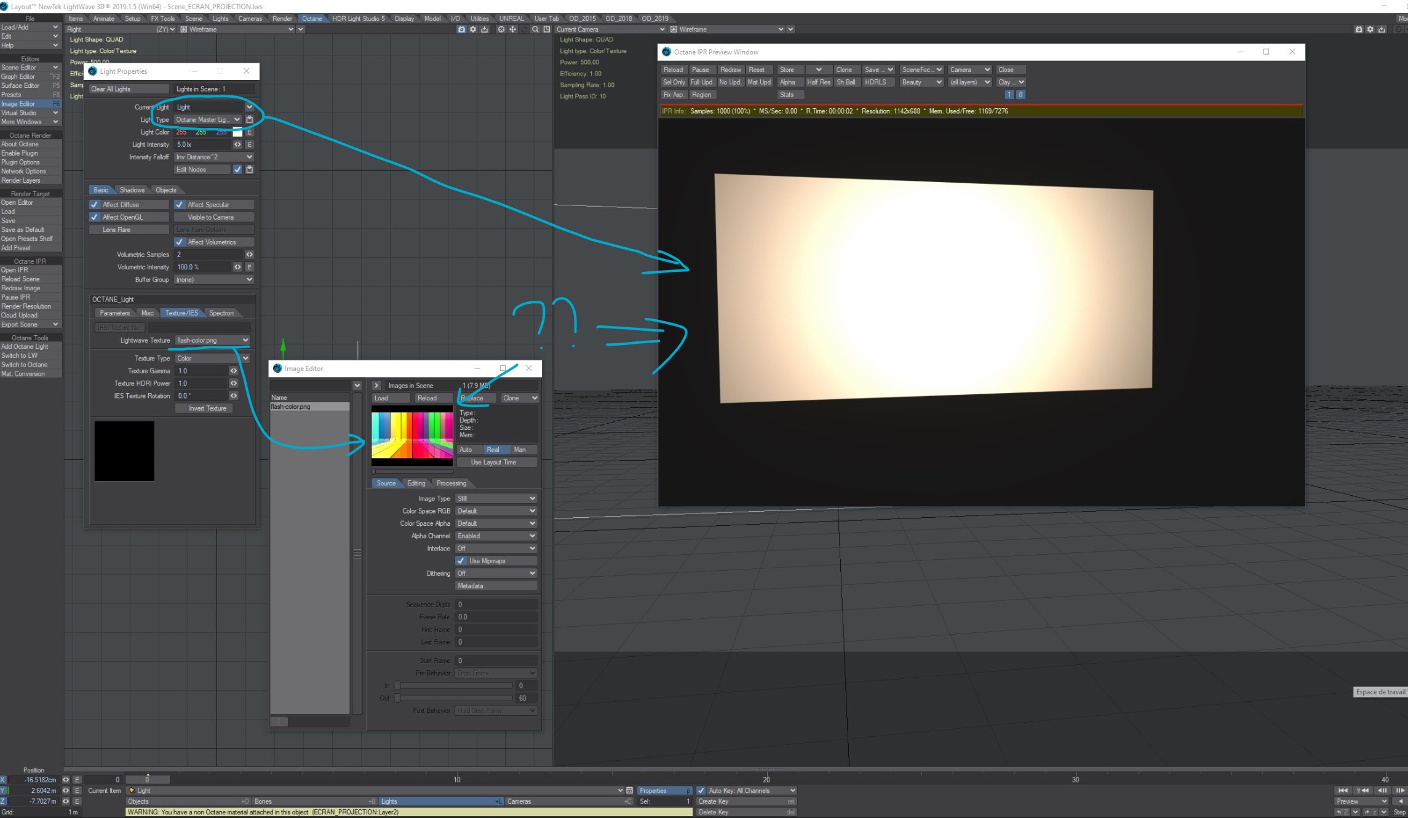
Task: Click the envelope E button beside Light Intensity
Action: [249, 145]
